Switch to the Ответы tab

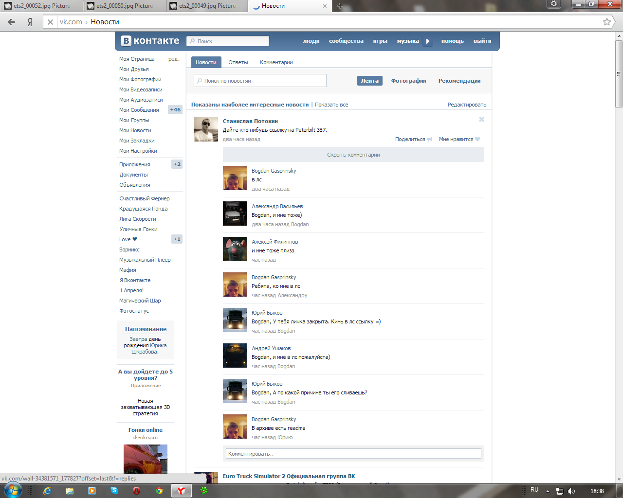coord(238,62)
